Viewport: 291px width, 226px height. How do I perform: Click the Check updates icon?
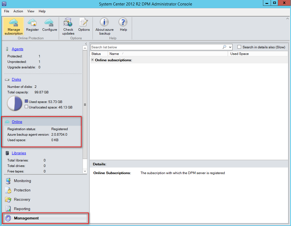(x=68, y=22)
